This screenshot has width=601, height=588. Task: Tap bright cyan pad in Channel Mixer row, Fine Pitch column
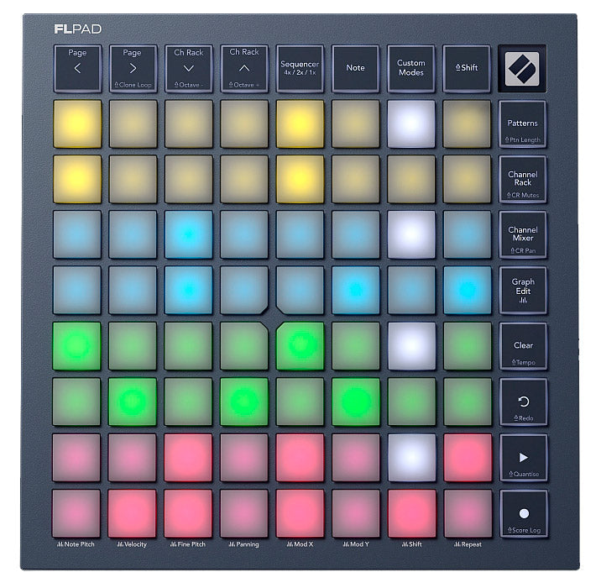coord(189,234)
